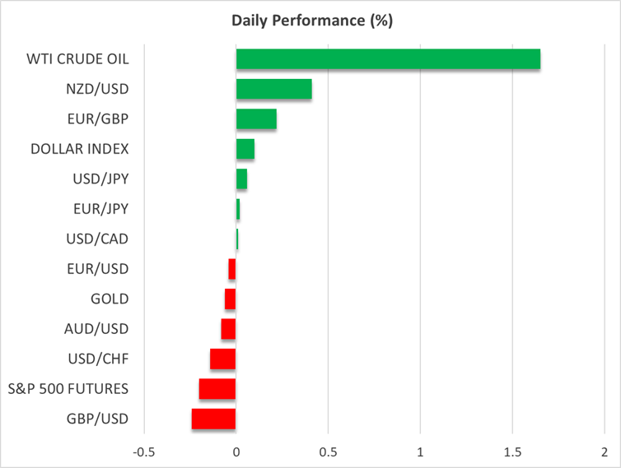
Task: Click the GBP/USD category label
Action: (x=96, y=419)
